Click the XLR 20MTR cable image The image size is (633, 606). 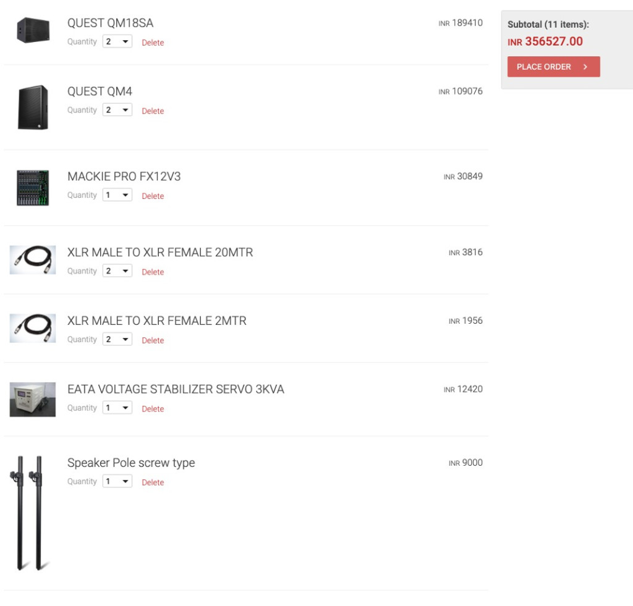click(x=33, y=260)
